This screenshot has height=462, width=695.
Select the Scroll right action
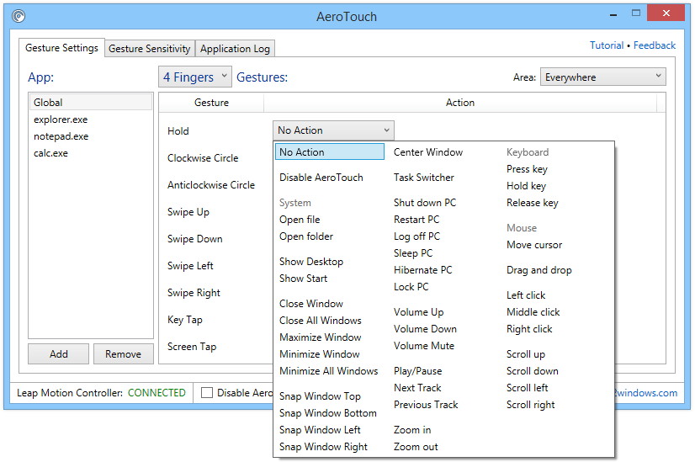(x=531, y=405)
